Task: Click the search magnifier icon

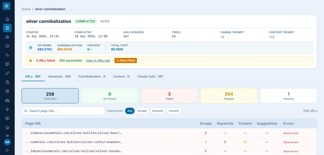Action: (26, 111)
